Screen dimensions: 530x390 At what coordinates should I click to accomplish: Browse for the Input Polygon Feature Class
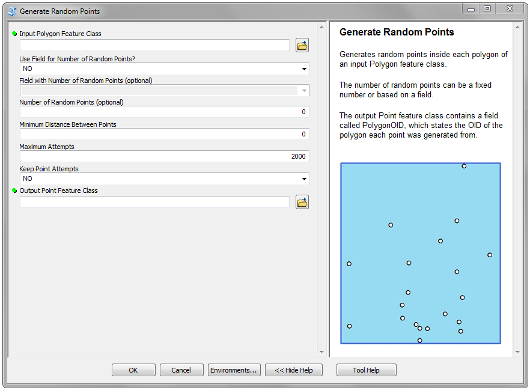pos(302,45)
